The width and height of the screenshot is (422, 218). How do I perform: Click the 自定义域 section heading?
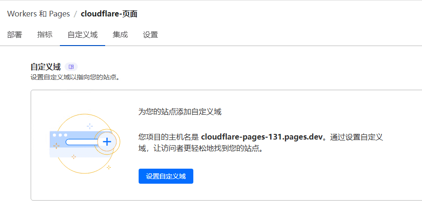click(45, 67)
